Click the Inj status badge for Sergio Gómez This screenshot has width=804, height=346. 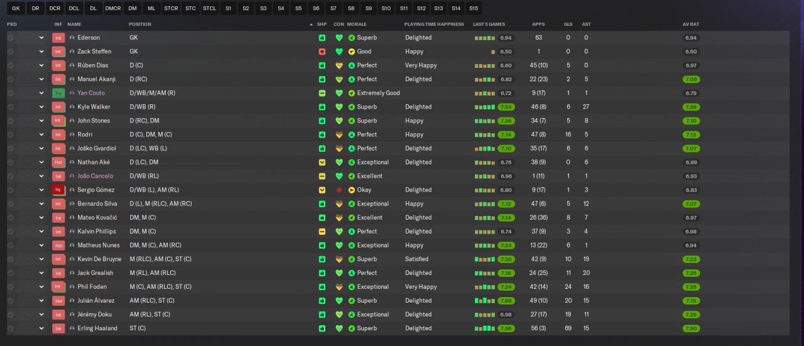[x=58, y=190]
